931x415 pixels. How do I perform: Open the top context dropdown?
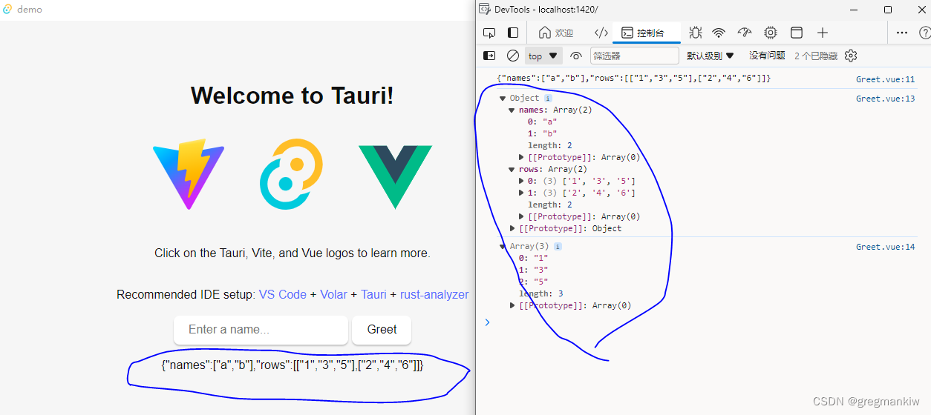point(543,56)
